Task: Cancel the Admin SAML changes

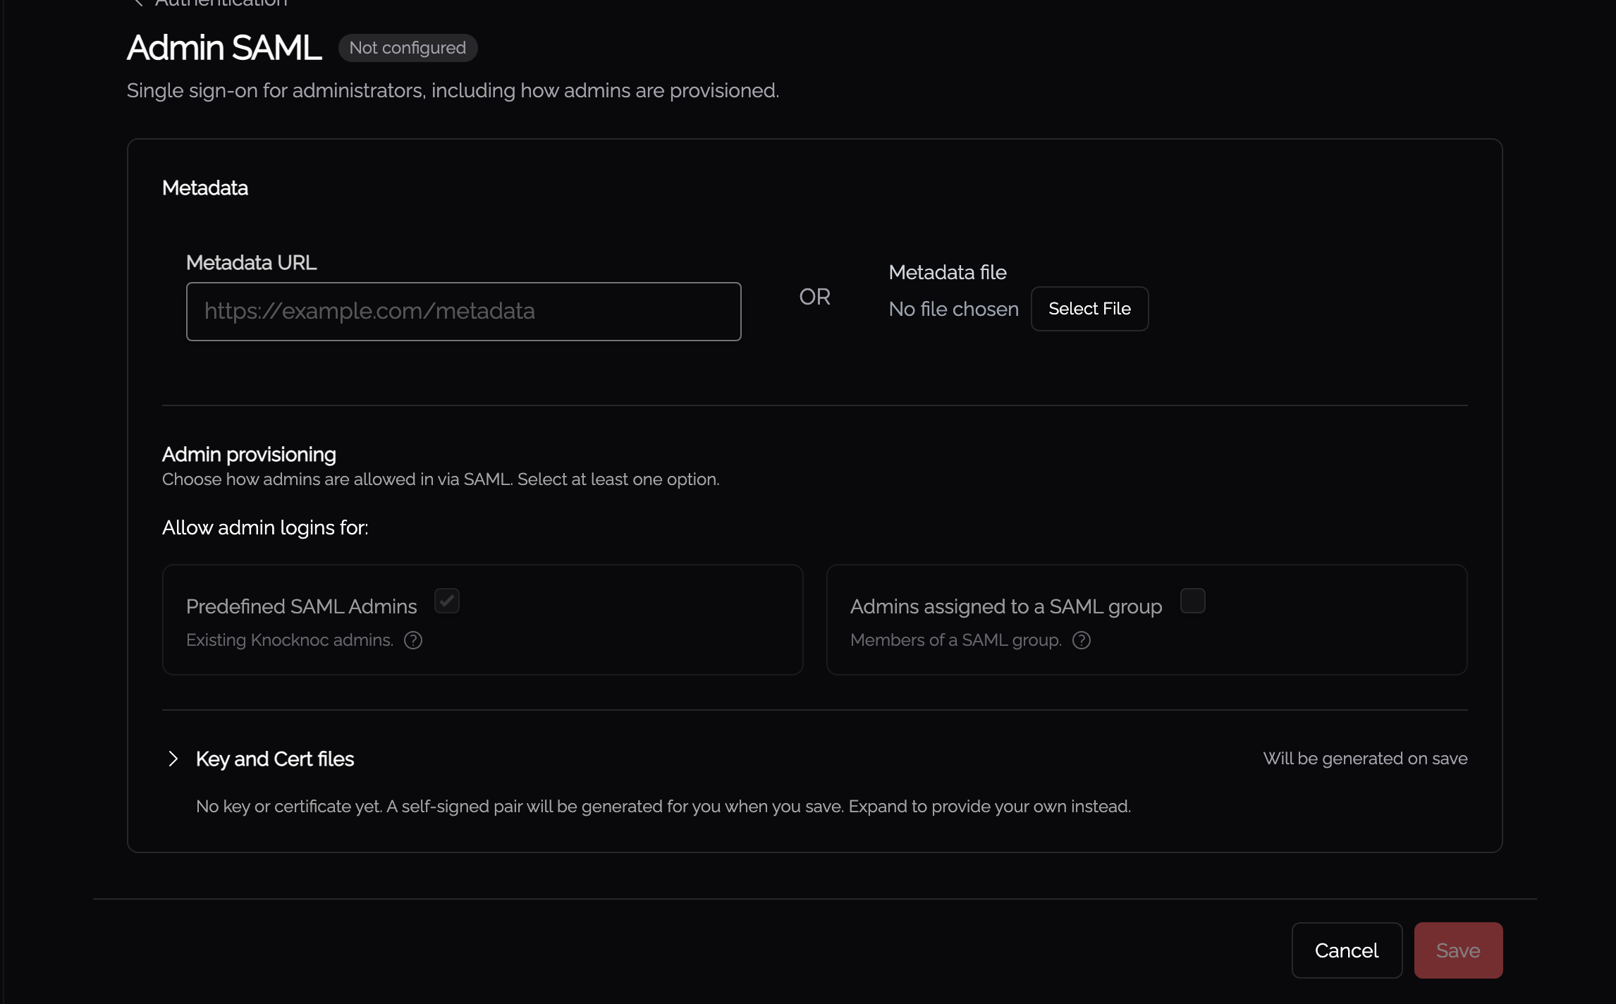Action: pyautogui.click(x=1347, y=950)
